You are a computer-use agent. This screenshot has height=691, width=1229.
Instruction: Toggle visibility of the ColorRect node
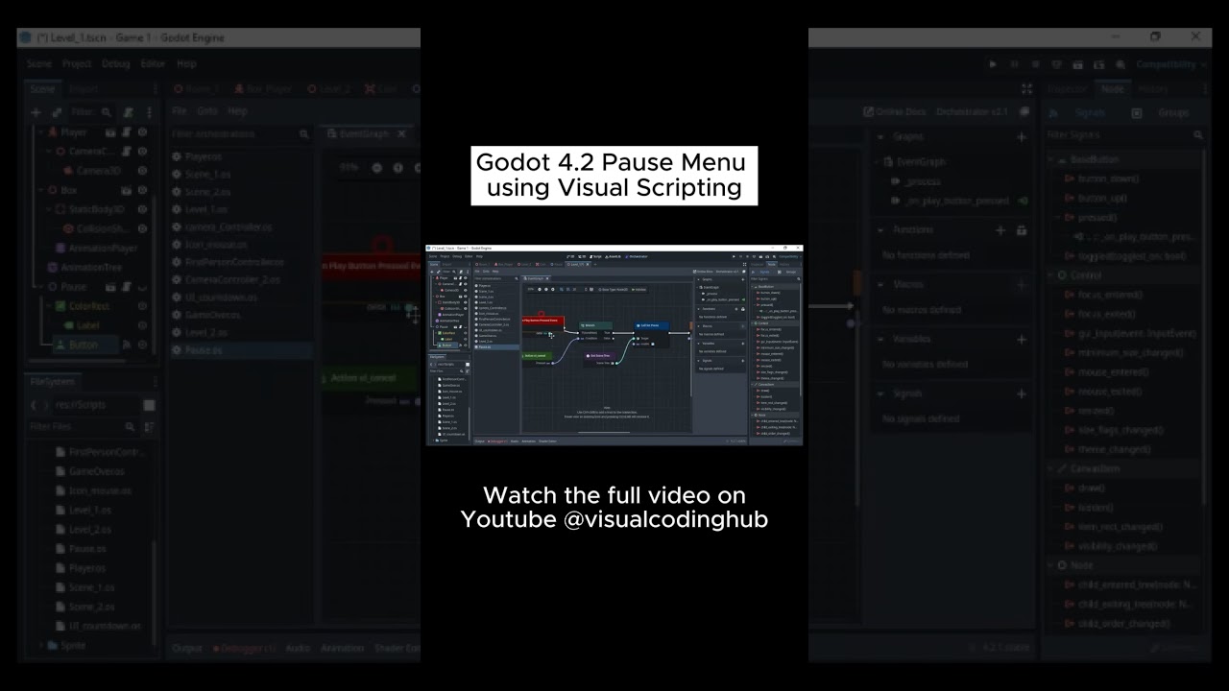point(142,306)
